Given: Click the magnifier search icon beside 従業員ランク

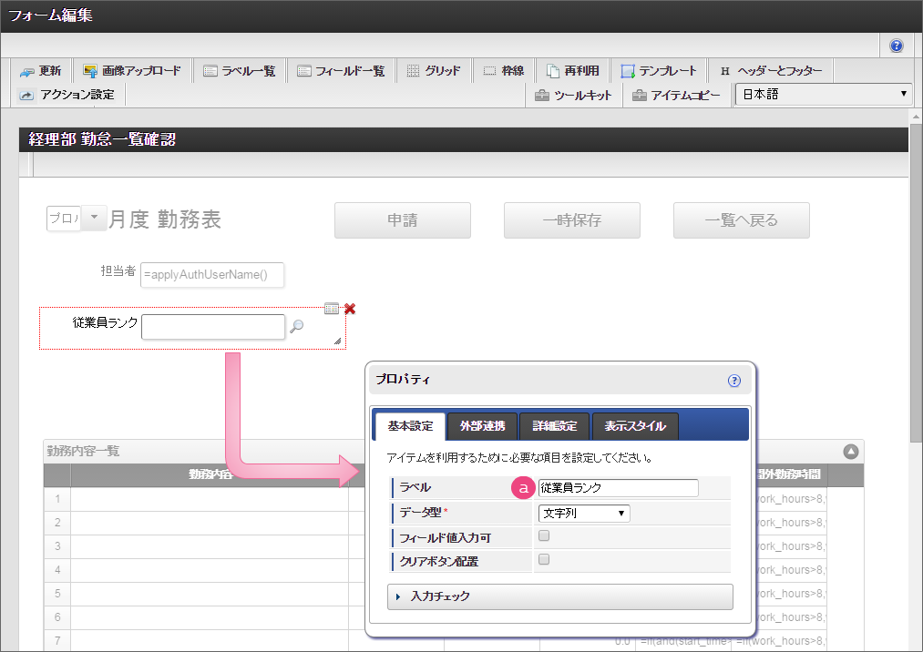Looking at the screenshot, I should (x=296, y=327).
